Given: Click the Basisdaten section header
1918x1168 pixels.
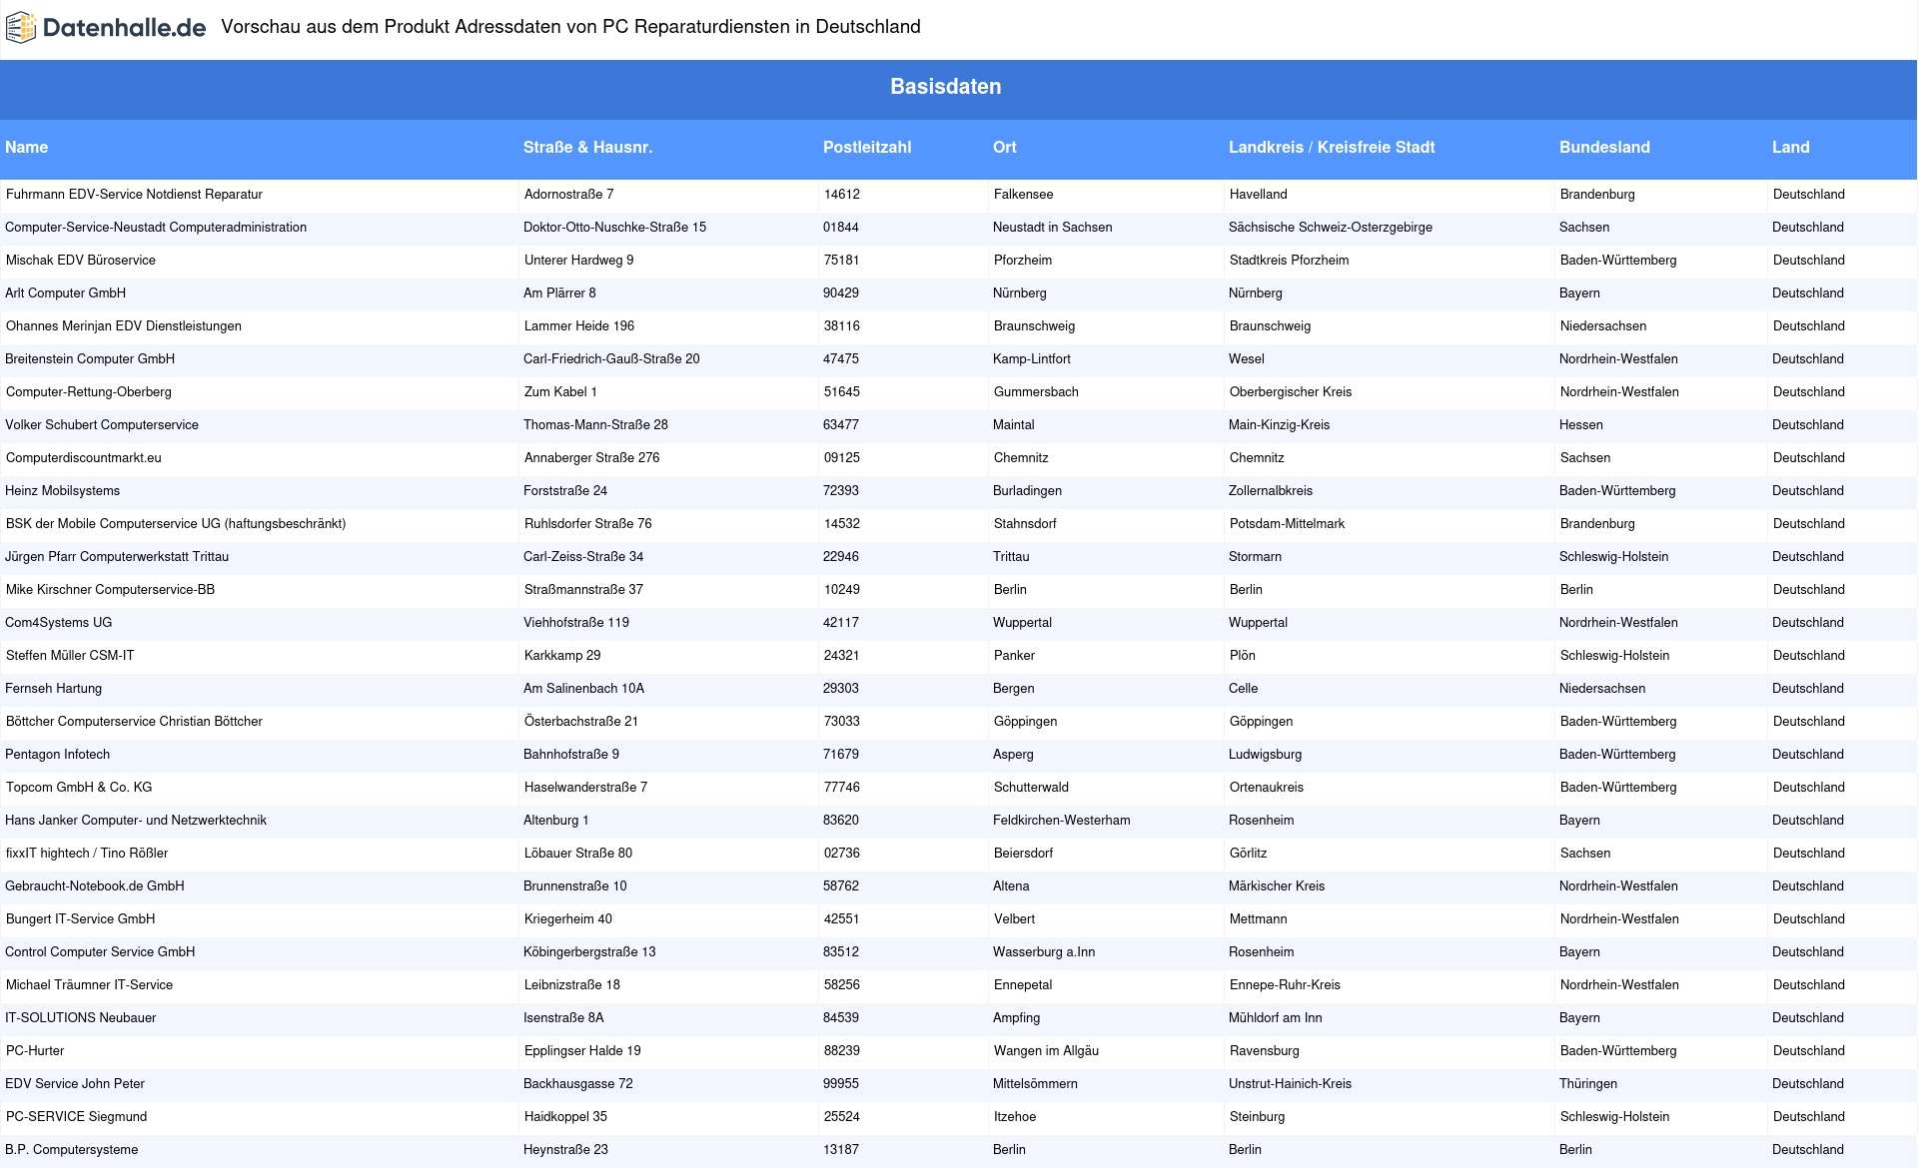Looking at the screenshot, I should pos(946,87).
